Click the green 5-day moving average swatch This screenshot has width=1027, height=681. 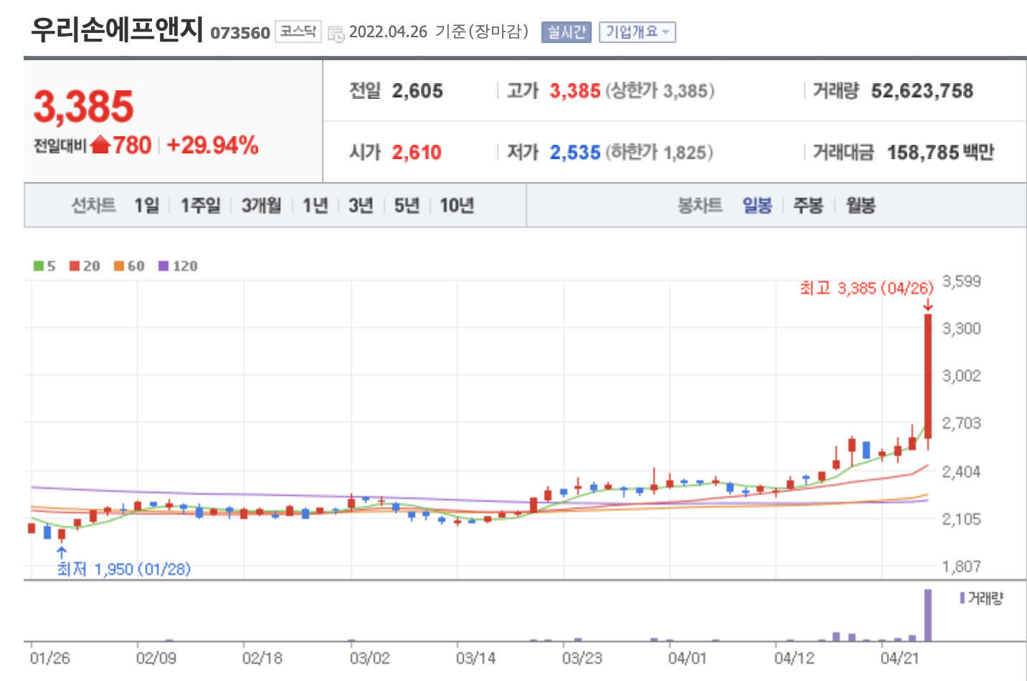tap(39, 266)
